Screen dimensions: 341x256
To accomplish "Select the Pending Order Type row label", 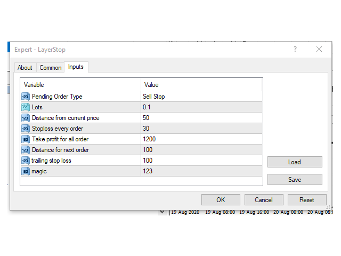I will 57,97.
